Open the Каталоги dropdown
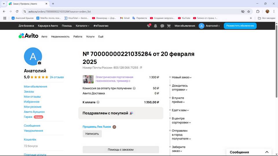This screenshot has height=156, width=278. [83, 26]
